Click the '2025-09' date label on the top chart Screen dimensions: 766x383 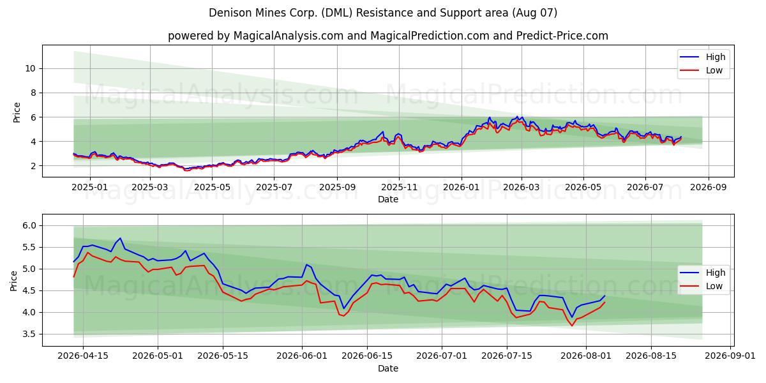(336, 188)
